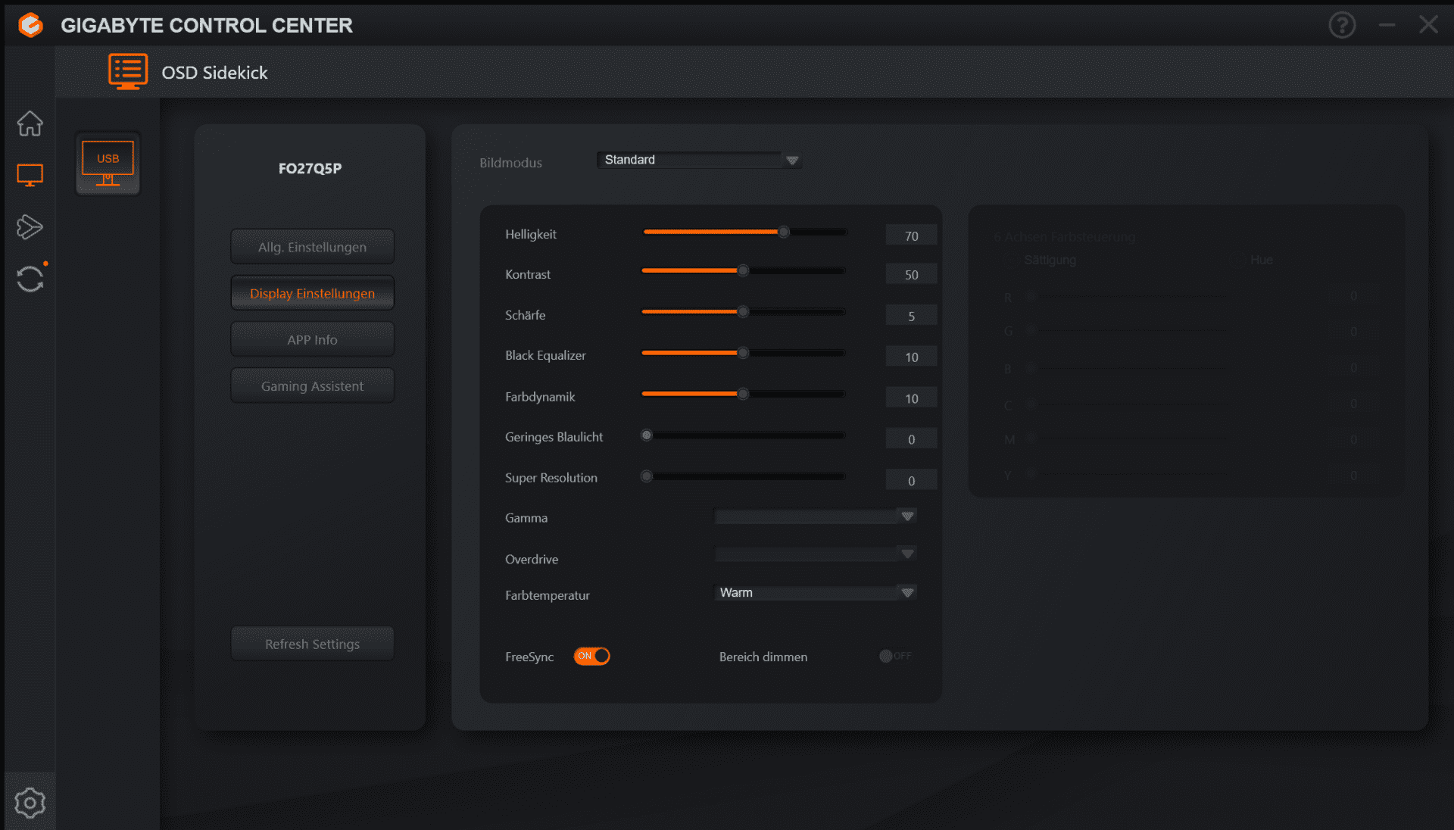Select the USB monitor device icon
The height and width of the screenshot is (830, 1454).
(108, 163)
